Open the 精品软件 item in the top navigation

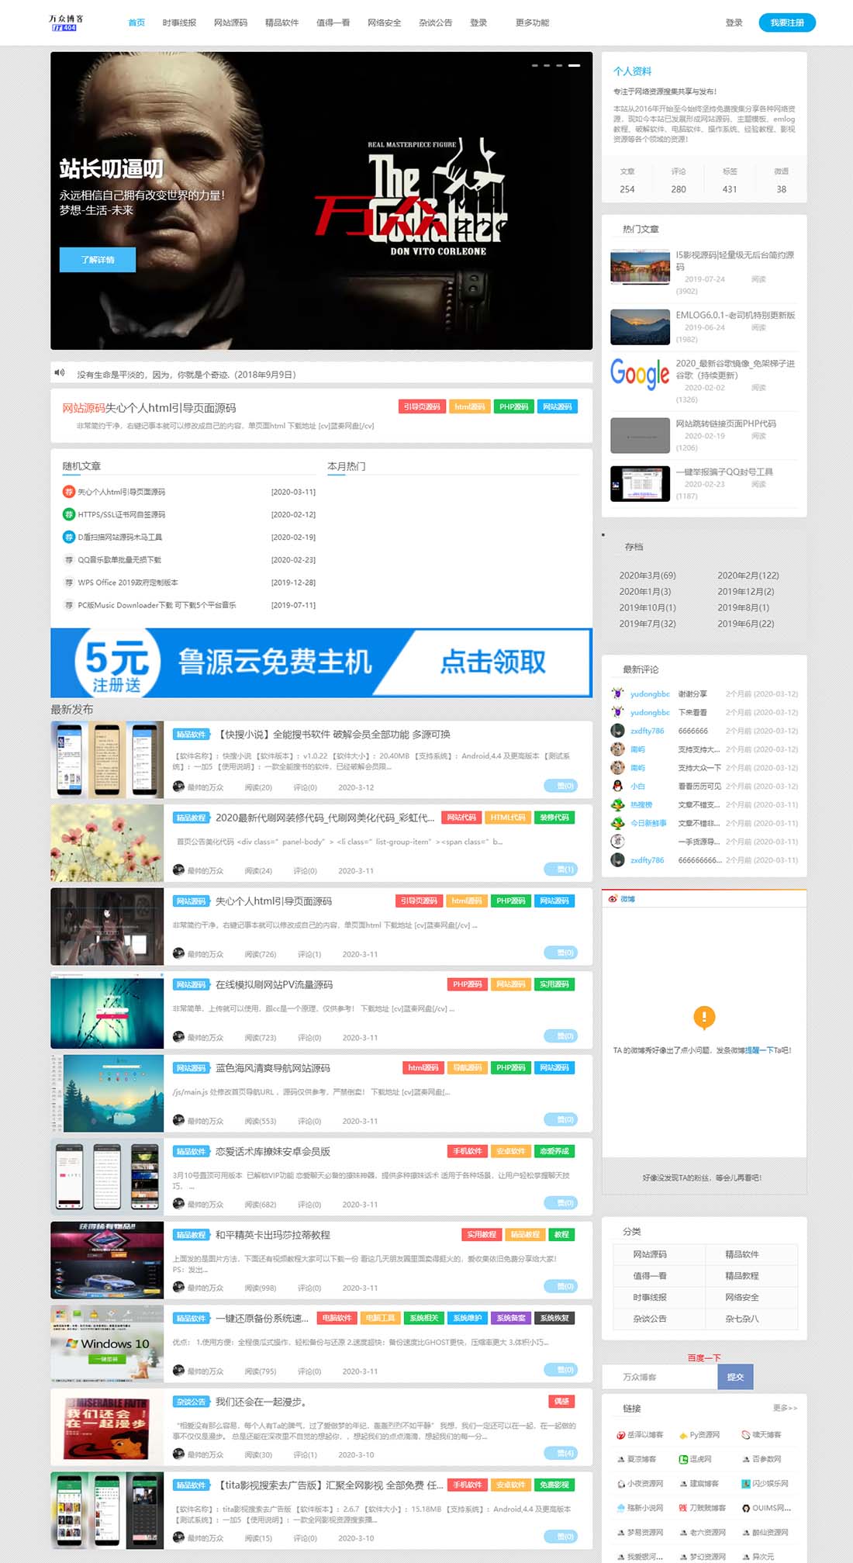(x=281, y=22)
